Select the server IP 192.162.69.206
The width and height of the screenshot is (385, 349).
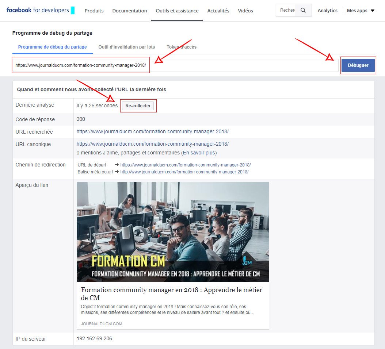tap(94, 338)
